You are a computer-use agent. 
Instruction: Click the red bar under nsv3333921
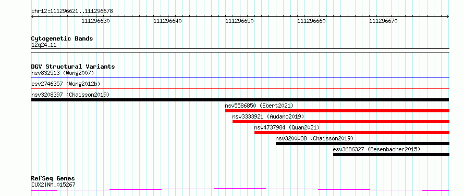coord(341,122)
